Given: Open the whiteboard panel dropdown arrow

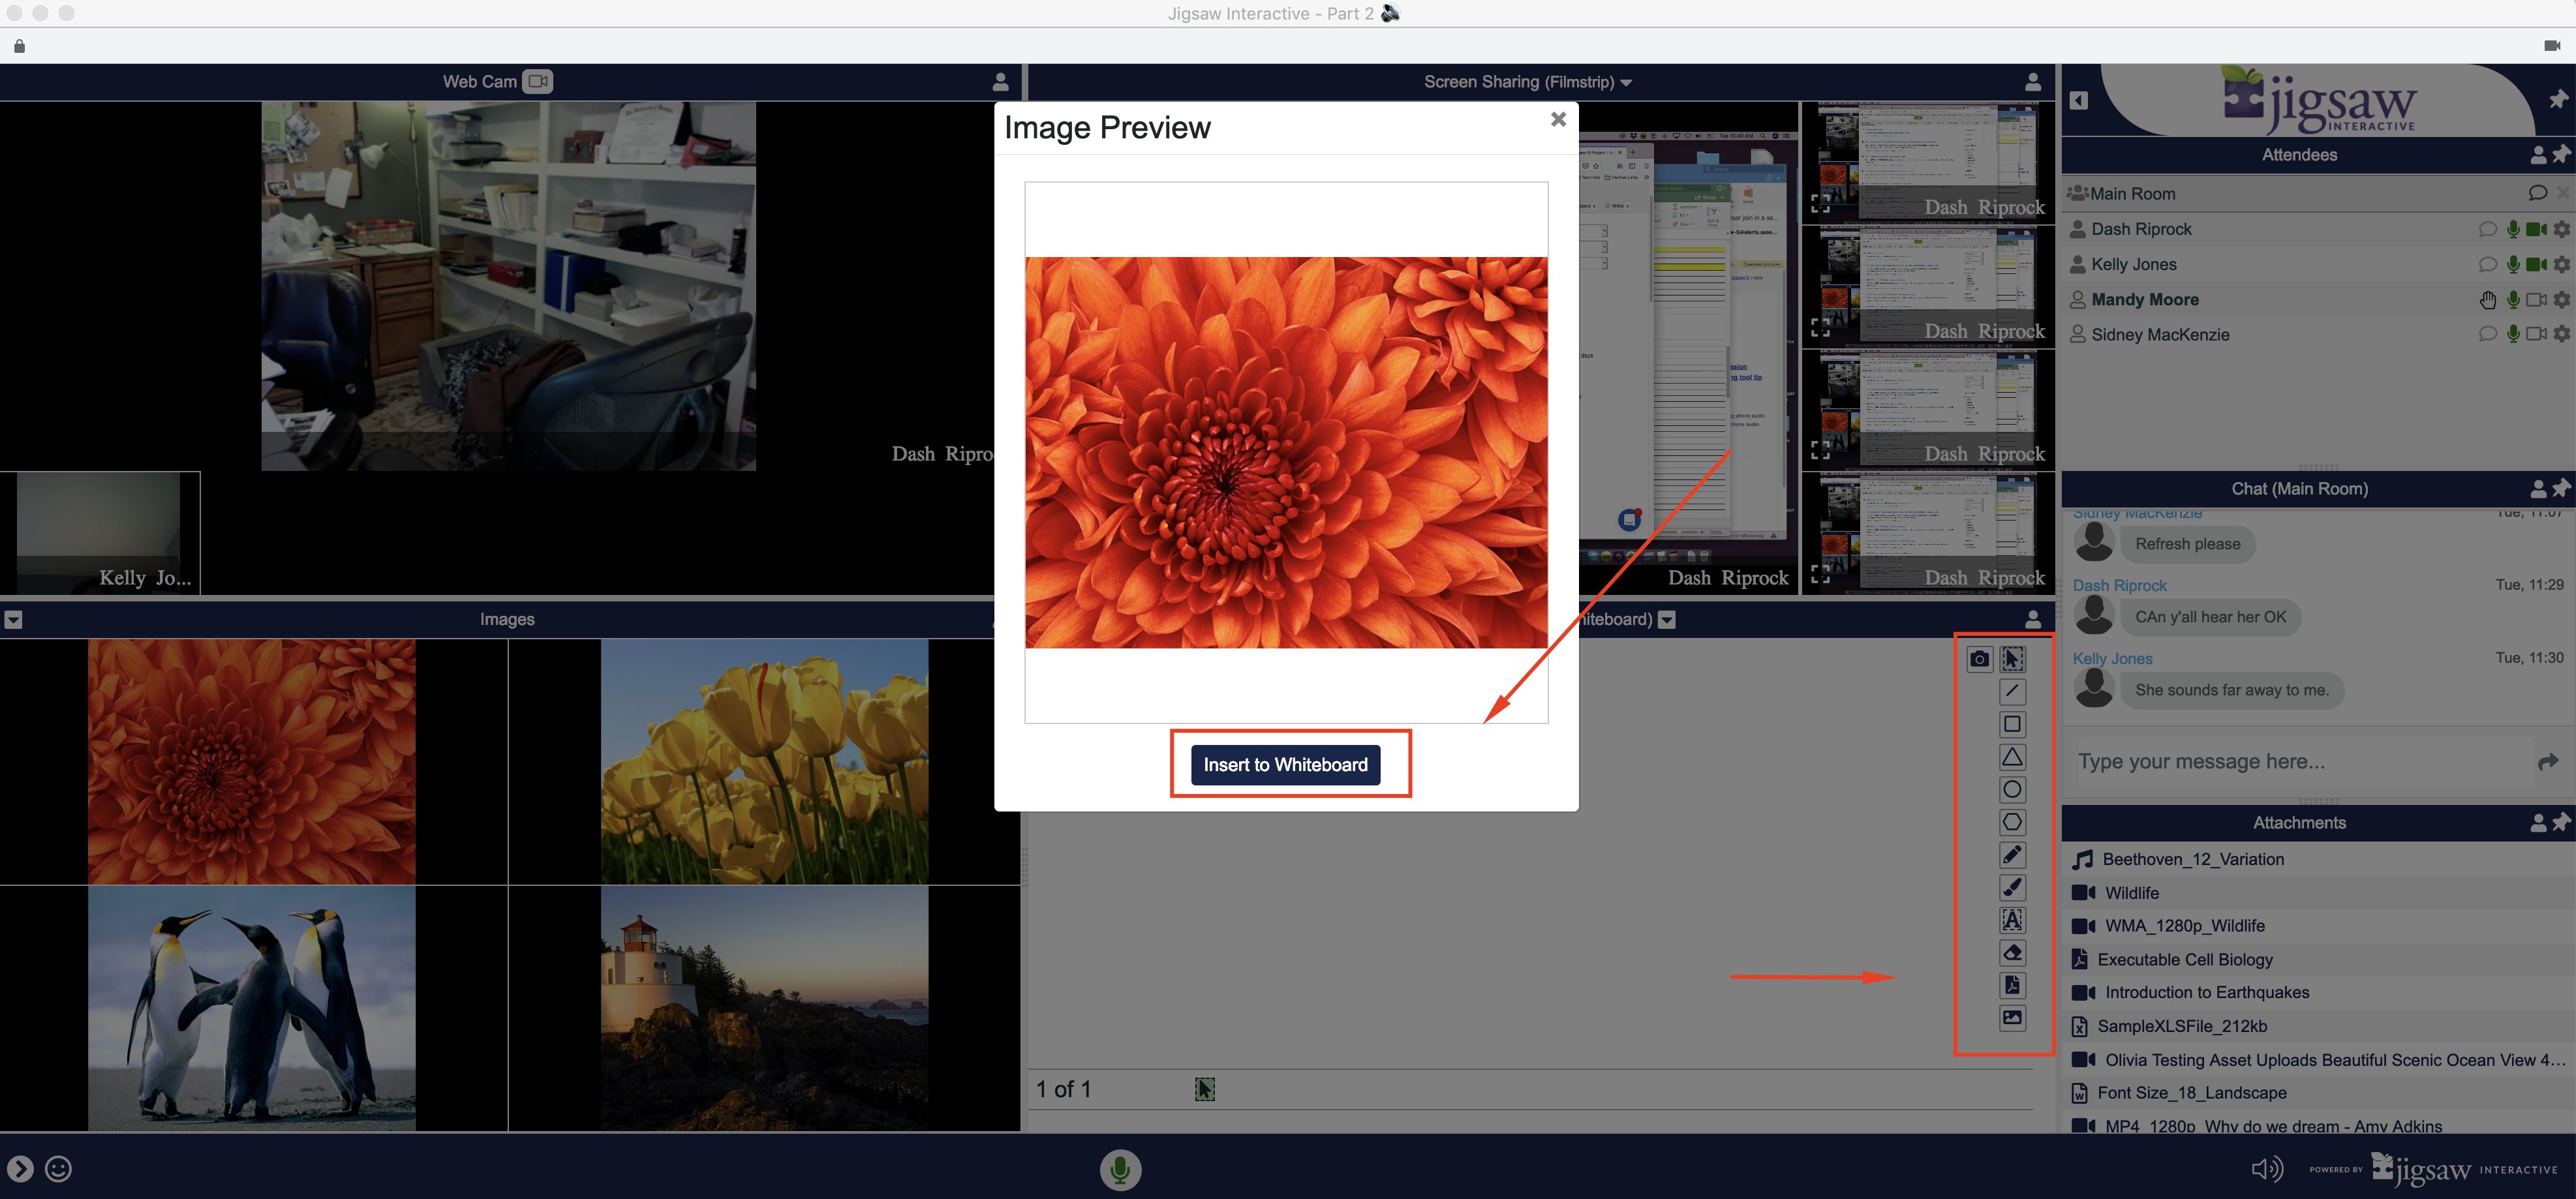Looking at the screenshot, I should click(1666, 620).
